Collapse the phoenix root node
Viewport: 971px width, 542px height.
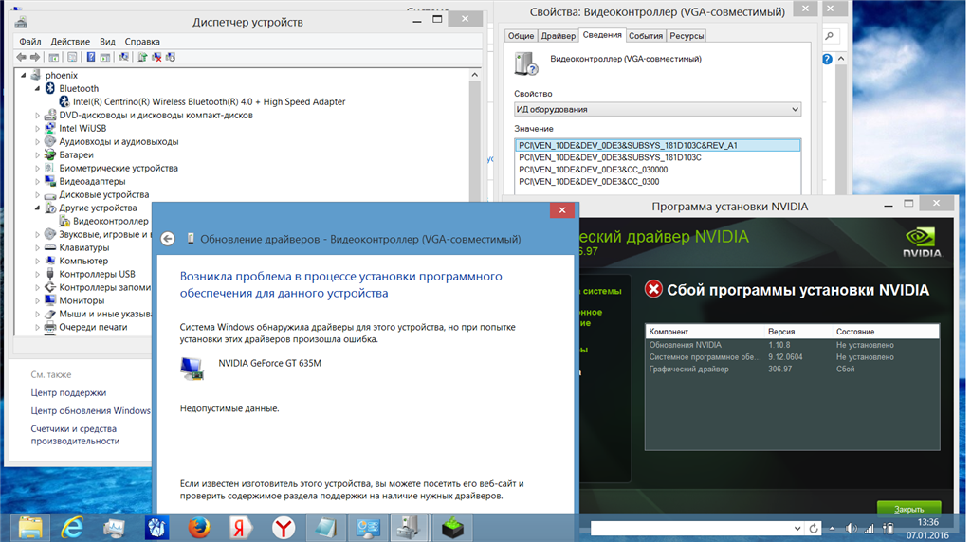click(x=24, y=75)
